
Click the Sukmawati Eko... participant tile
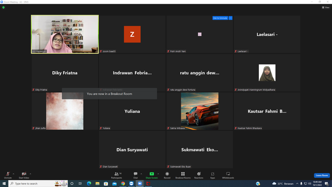[x=200, y=150]
